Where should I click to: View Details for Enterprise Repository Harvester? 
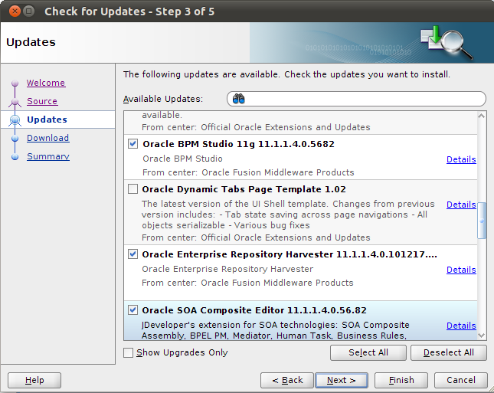tap(461, 270)
